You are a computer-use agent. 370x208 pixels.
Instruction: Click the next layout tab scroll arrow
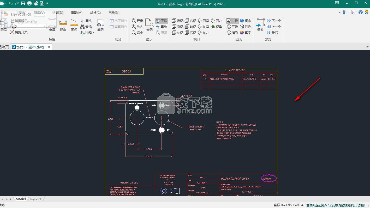7,199
